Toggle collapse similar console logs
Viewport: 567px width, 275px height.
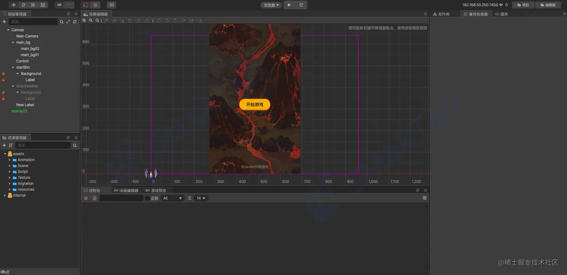point(424,198)
